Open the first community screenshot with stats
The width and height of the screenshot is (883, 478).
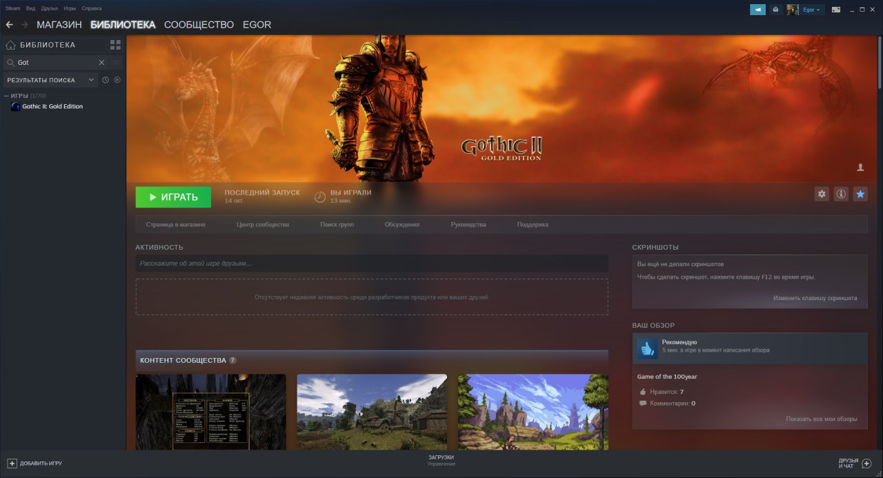211,412
